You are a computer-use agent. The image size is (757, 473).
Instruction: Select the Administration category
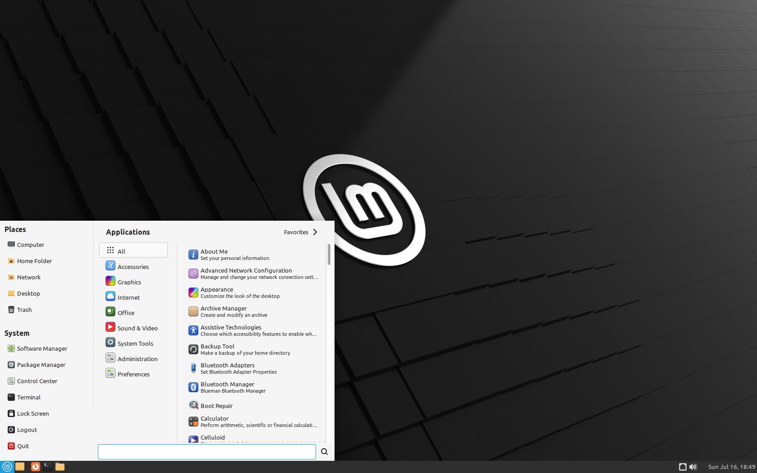coord(133,358)
